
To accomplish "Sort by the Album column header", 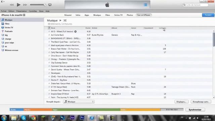I will 114,28.
